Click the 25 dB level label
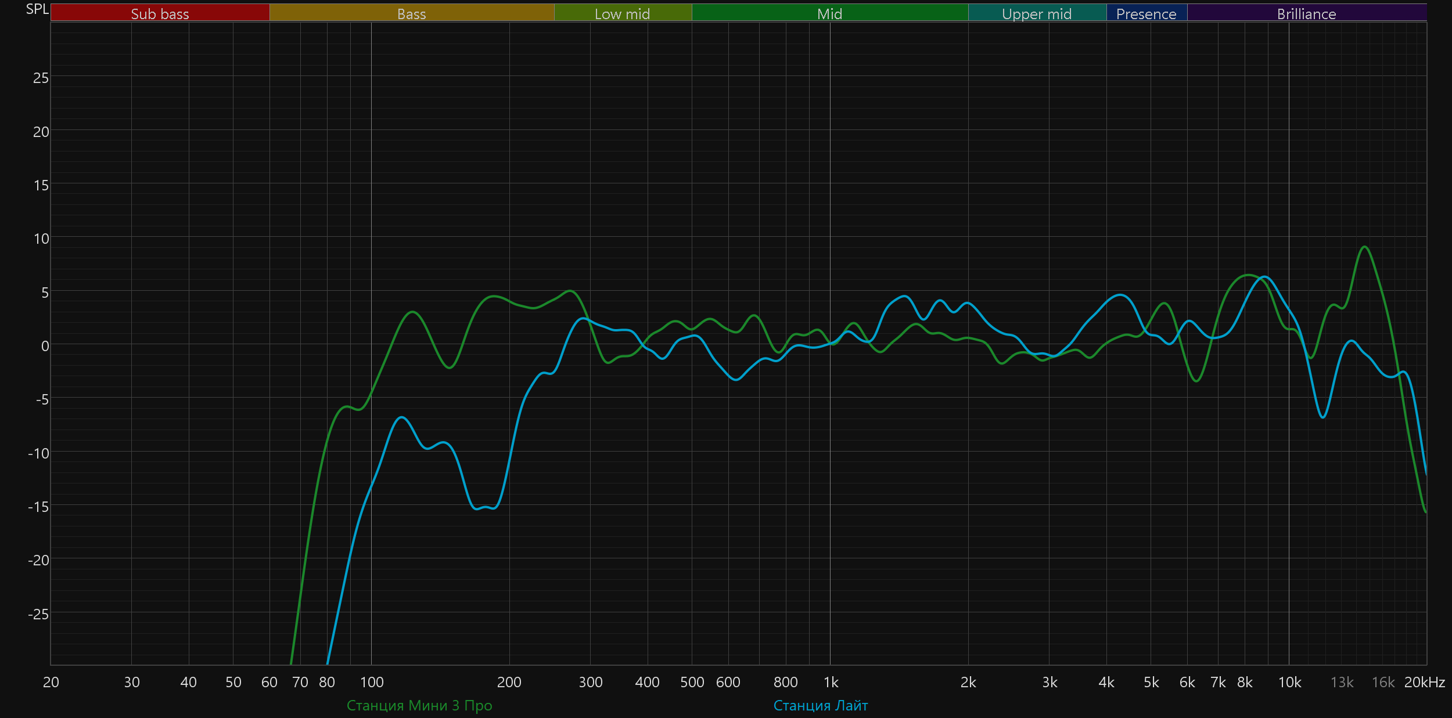This screenshot has height=718, width=1452. (41, 78)
